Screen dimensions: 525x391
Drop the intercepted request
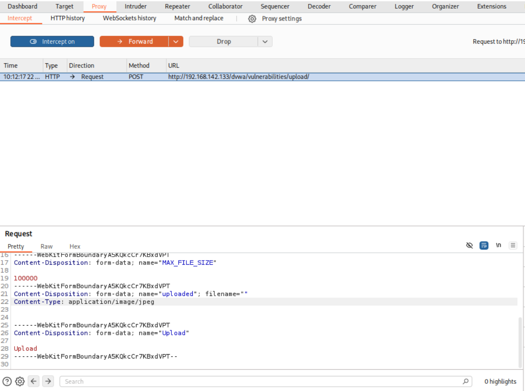click(224, 41)
